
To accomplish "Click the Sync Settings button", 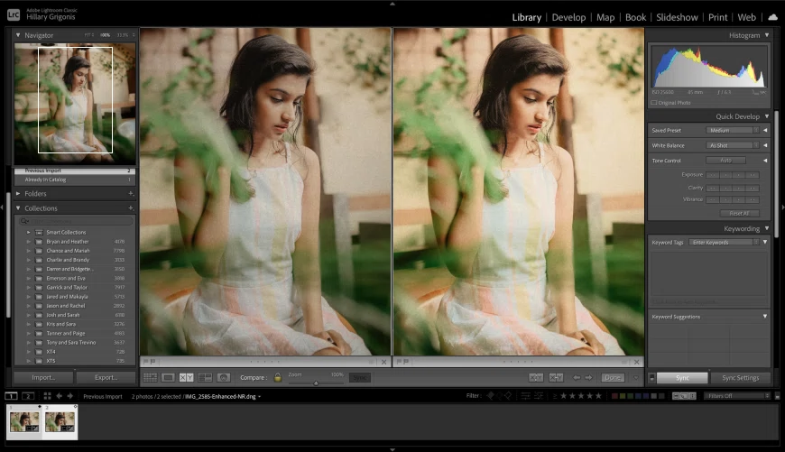I will tap(741, 378).
